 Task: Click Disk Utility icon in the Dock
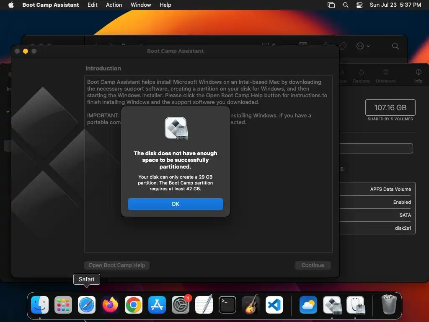(x=355, y=305)
